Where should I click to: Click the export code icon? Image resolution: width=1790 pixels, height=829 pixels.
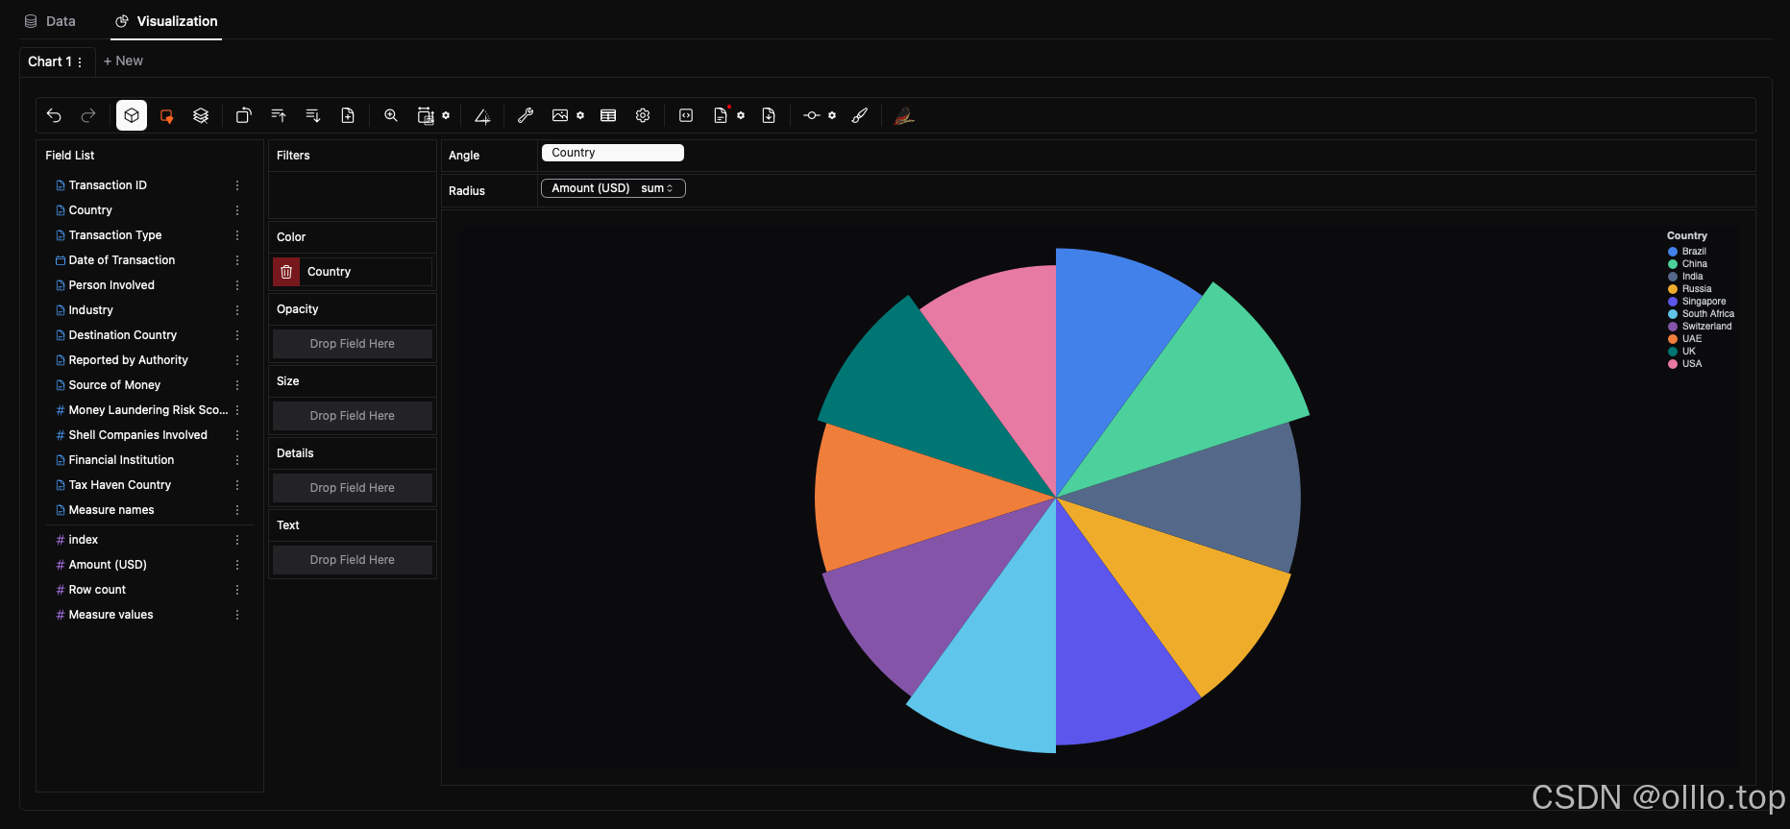(686, 115)
